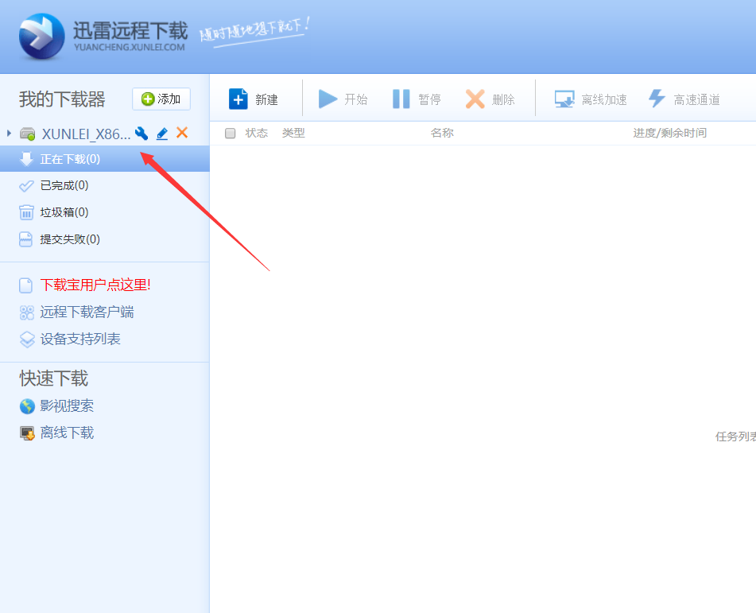Click the Xunlei remote download logo
756x613 pixels.
pyautogui.click(x=41, y=36)
